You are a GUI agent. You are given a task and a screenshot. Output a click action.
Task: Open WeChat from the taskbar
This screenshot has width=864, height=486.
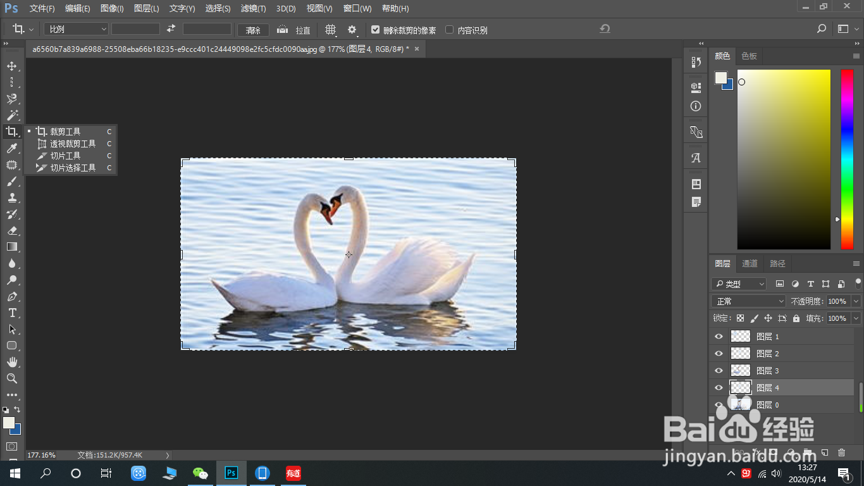200,473
